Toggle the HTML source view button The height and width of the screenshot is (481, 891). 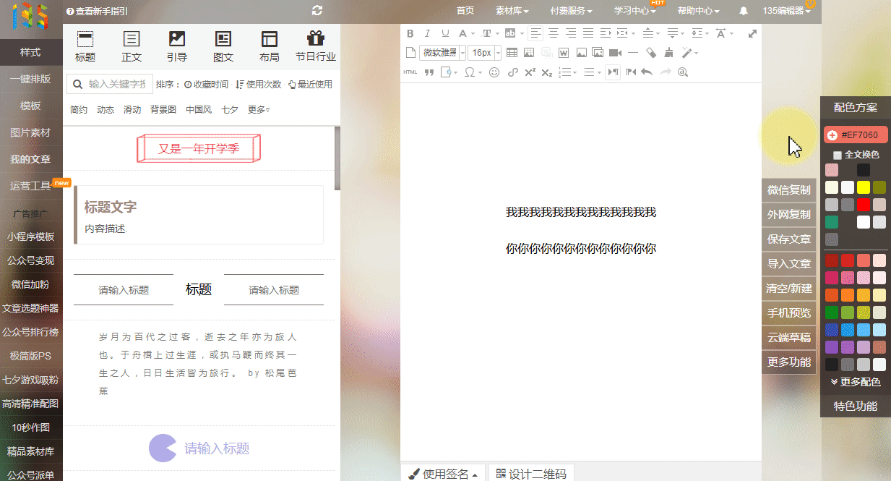(410, 72)
